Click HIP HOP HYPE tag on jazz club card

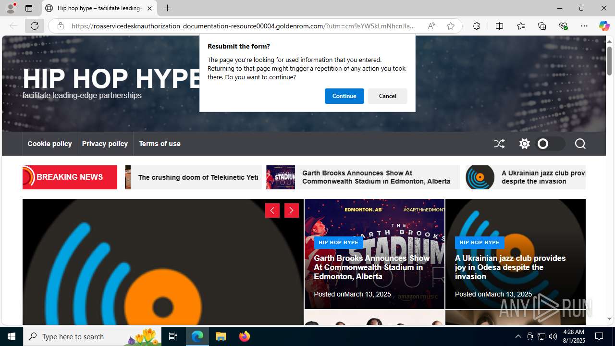click(x=480, y=242)
